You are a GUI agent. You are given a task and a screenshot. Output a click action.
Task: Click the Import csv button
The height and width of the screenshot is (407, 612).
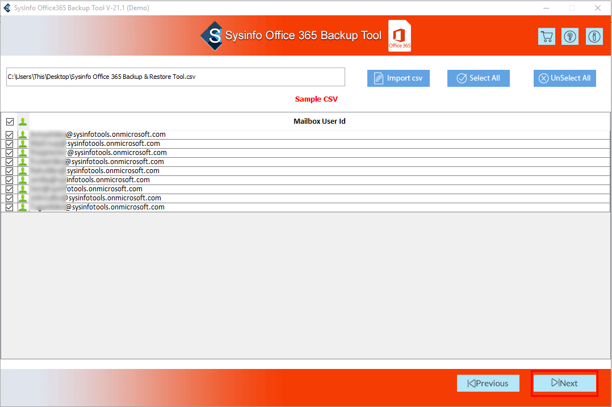398,78
